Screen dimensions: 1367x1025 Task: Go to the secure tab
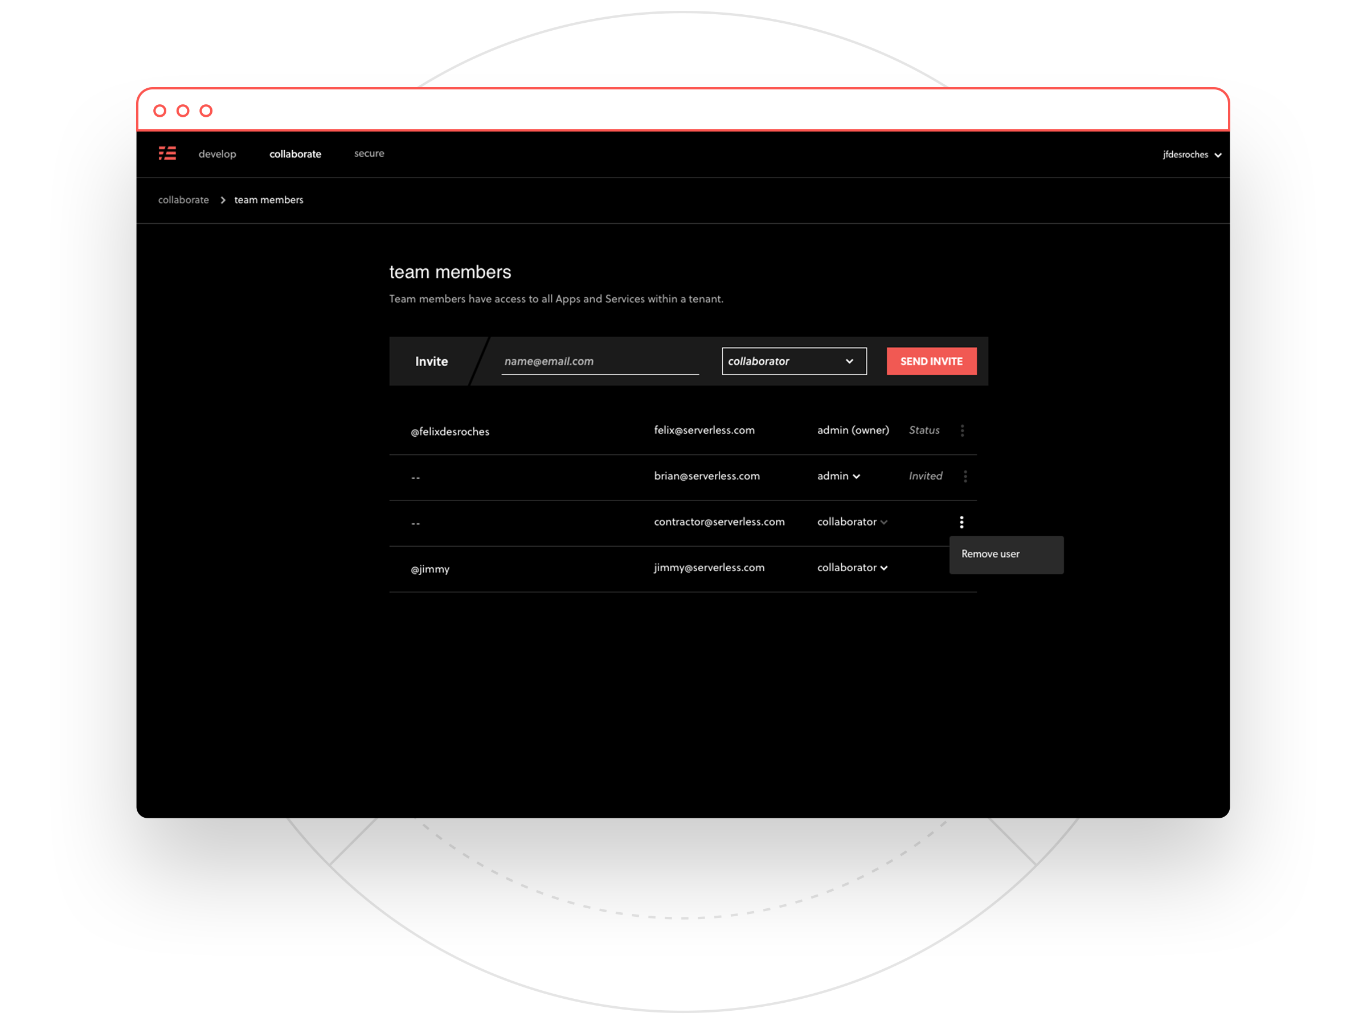pyautogui.click(x=369, y=153)
